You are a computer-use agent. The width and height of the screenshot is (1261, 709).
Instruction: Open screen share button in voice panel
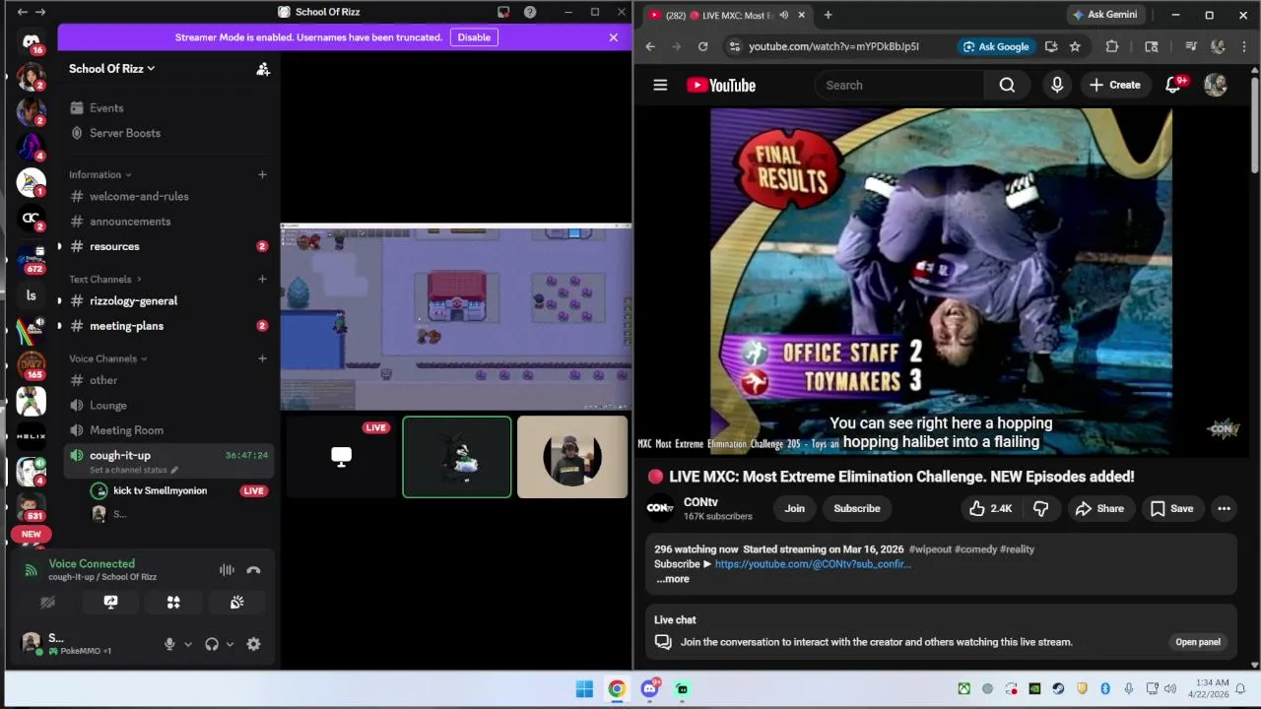click(110, 603)
